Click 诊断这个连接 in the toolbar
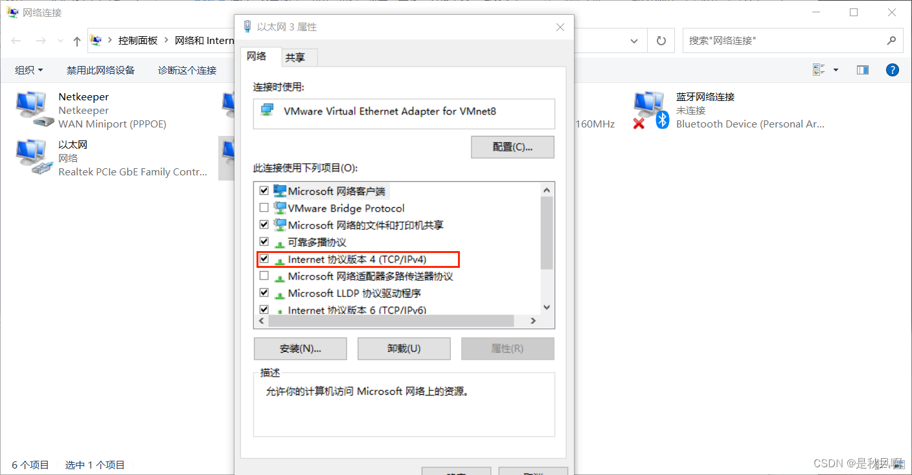This screenshot has width=912, height=475. click(187, 70)
